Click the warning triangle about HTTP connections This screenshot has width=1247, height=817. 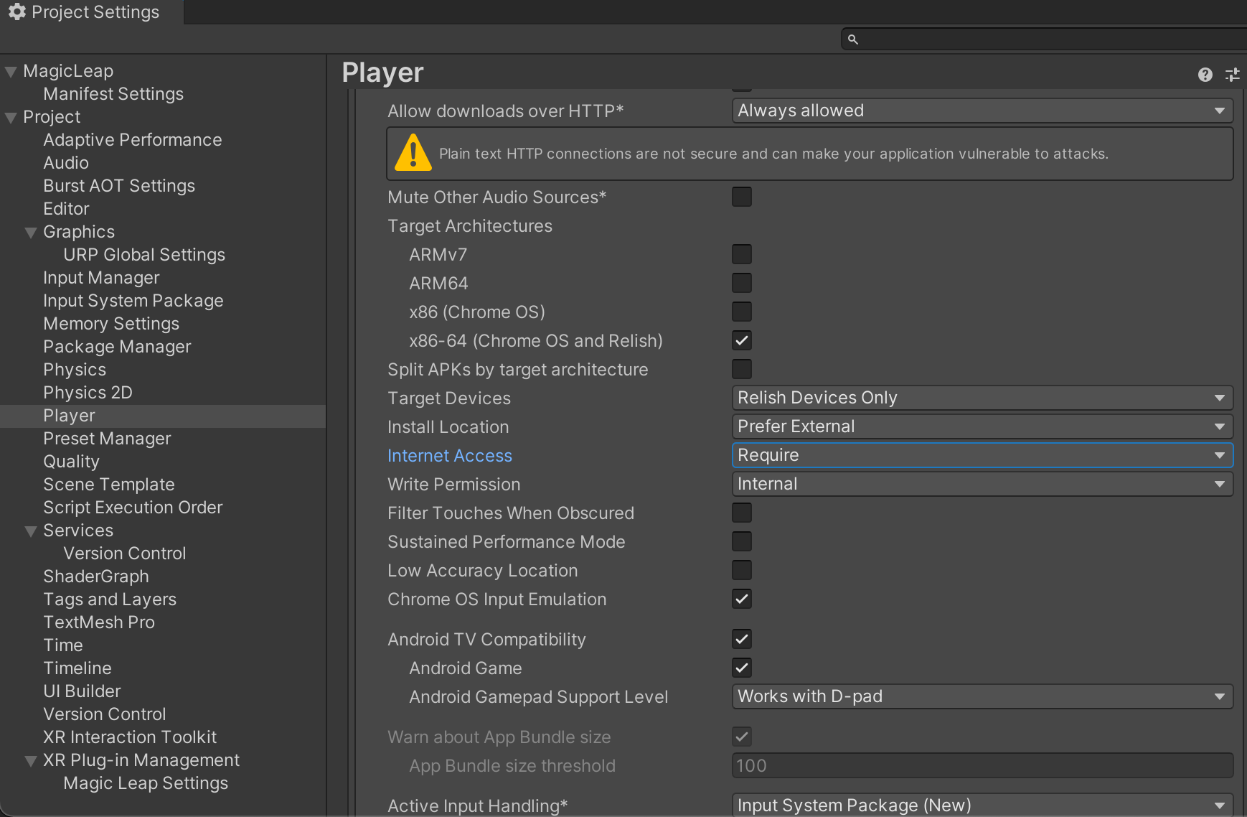(413, 153)
